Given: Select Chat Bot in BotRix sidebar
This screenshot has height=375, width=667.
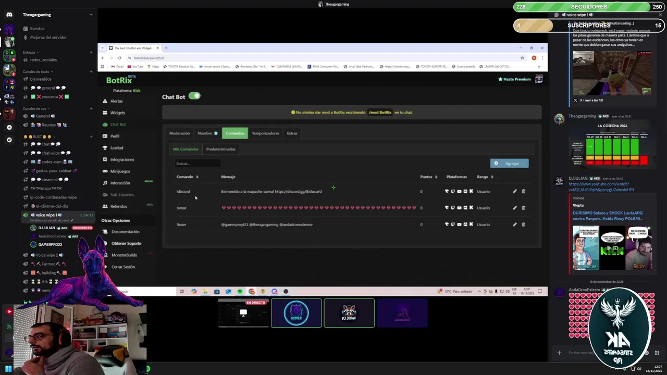Looking at the screenshot, I should (118, 124).
